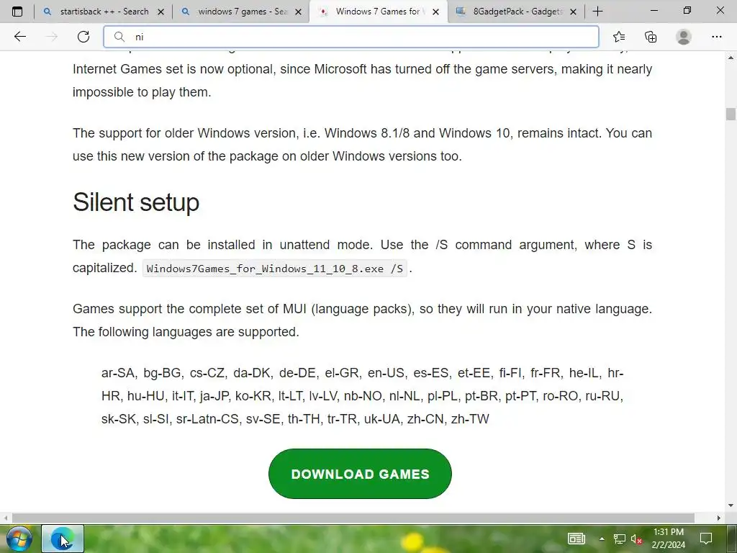Image resolution: width=737 pixels, height=553 pixels.
Task: Close the startisback ++ search tab
Action: click(160, 12)
